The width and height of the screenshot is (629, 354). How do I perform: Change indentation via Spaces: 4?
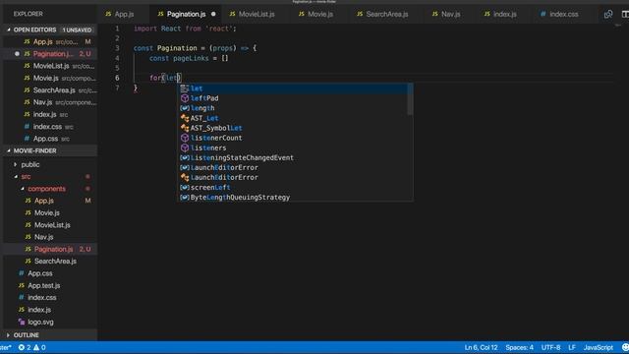519,347
